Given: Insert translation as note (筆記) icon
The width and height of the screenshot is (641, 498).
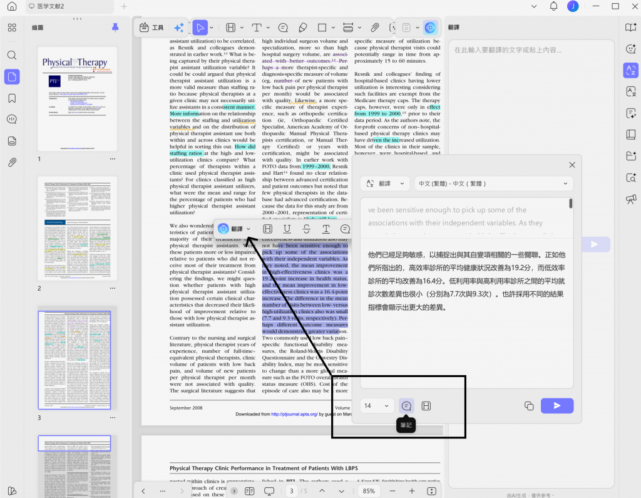Looking at the screenshot, I should coord(406,405).
